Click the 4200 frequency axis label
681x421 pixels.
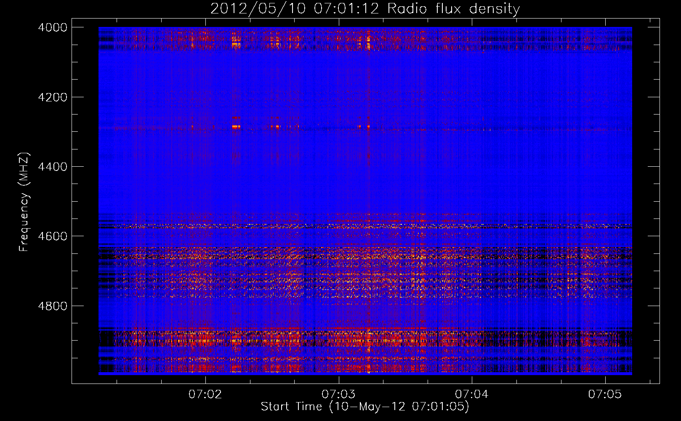(x=53, y=97)
